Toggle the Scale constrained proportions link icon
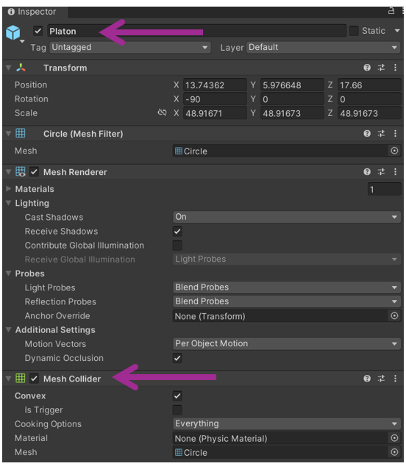406x469 pixels. (x=162, y=112)
